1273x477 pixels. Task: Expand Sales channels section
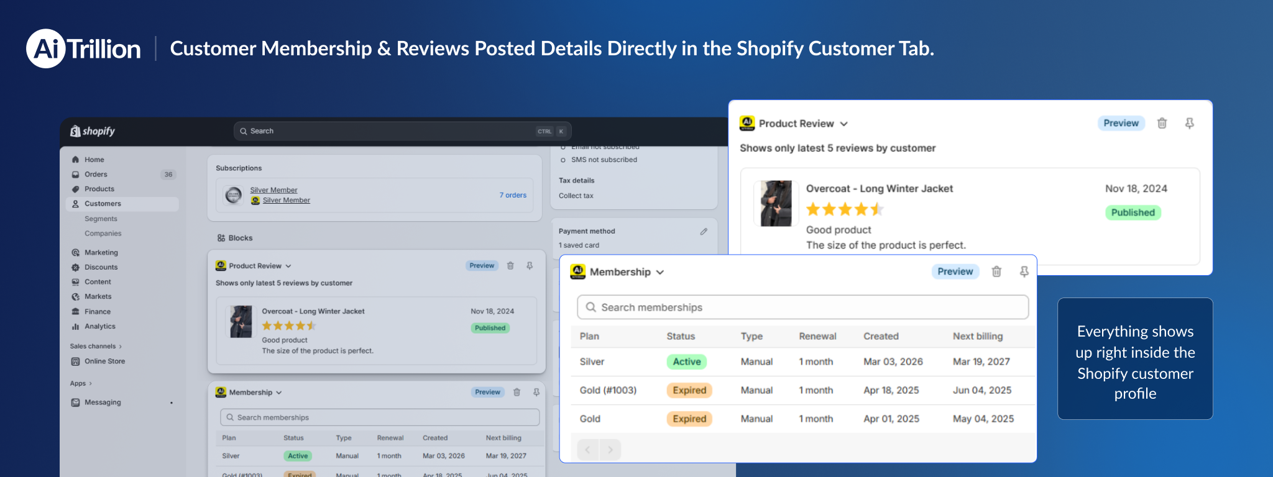96,347
